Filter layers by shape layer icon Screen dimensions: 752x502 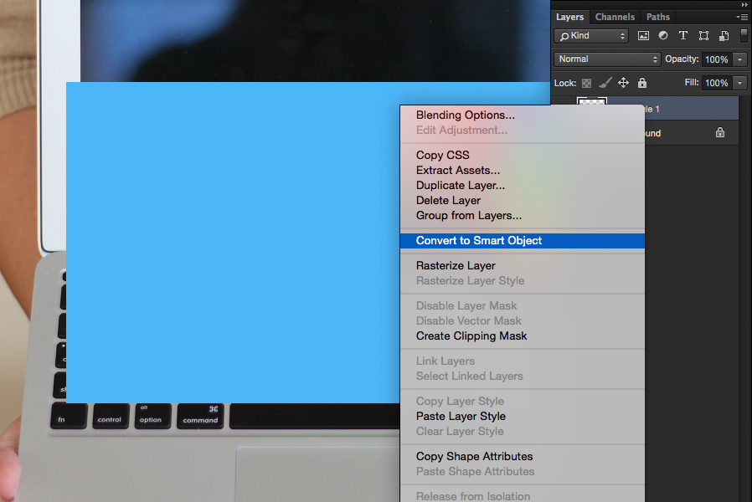click(703, 35)
